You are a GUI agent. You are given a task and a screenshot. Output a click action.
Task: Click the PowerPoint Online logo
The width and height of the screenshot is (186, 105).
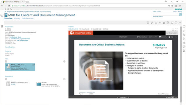click(x=72, y=33)
